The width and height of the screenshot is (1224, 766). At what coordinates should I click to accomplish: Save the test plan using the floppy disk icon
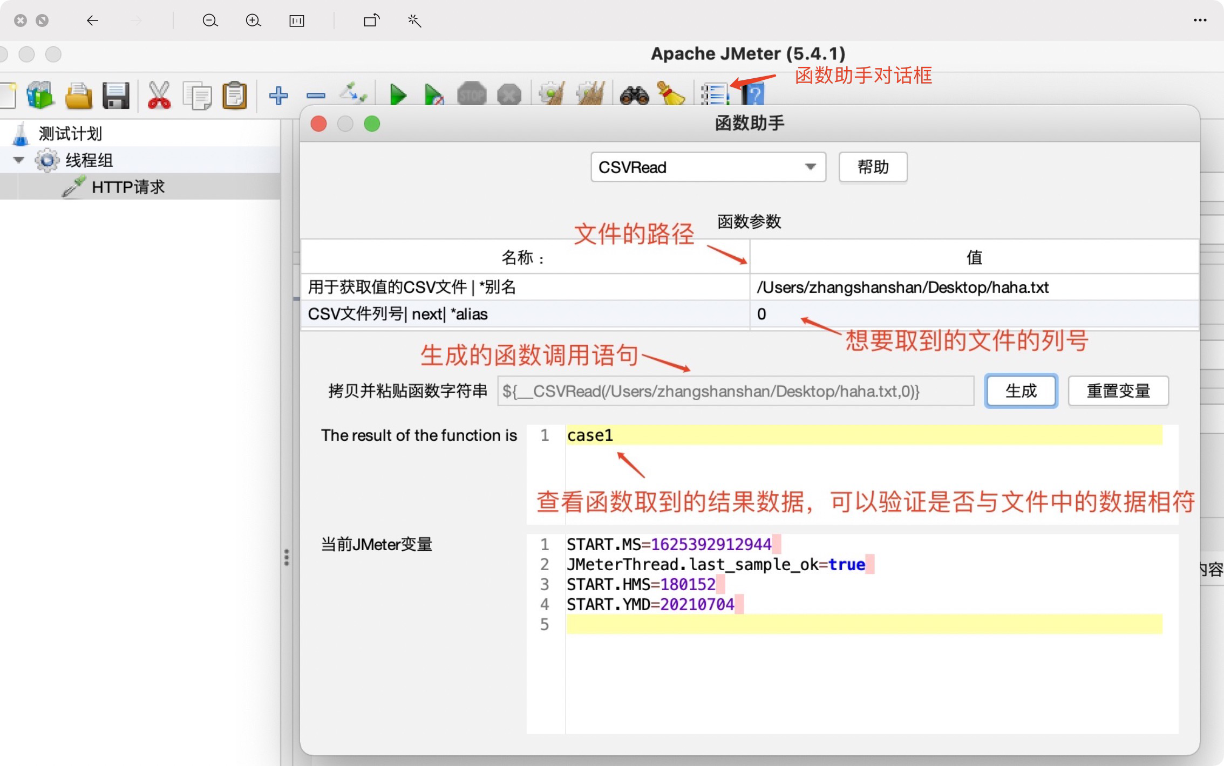pyautogui.click(x=116, y=95)
